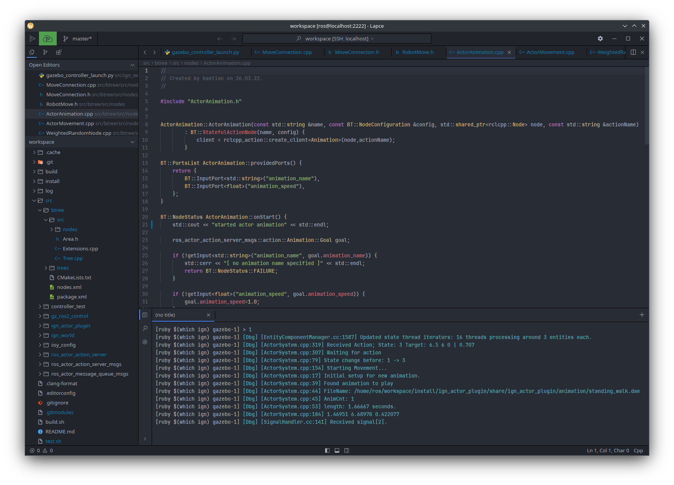Open the problems panel icon in bottom sidebar

(x=145, y=342)
